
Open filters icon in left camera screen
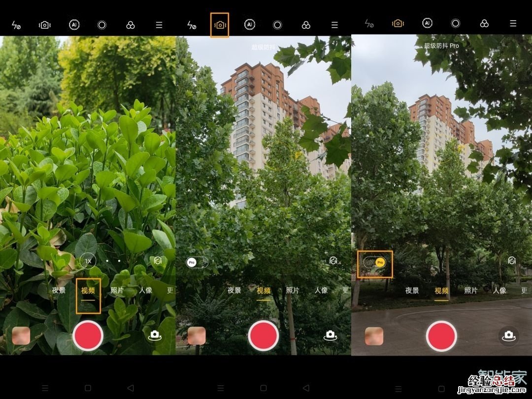pyautogui.click(x=130, y=25)
